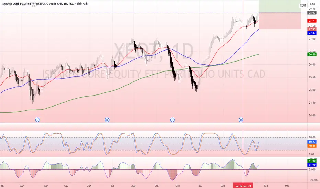
Task: Click the Dec label on time axis
Action: 223,186
